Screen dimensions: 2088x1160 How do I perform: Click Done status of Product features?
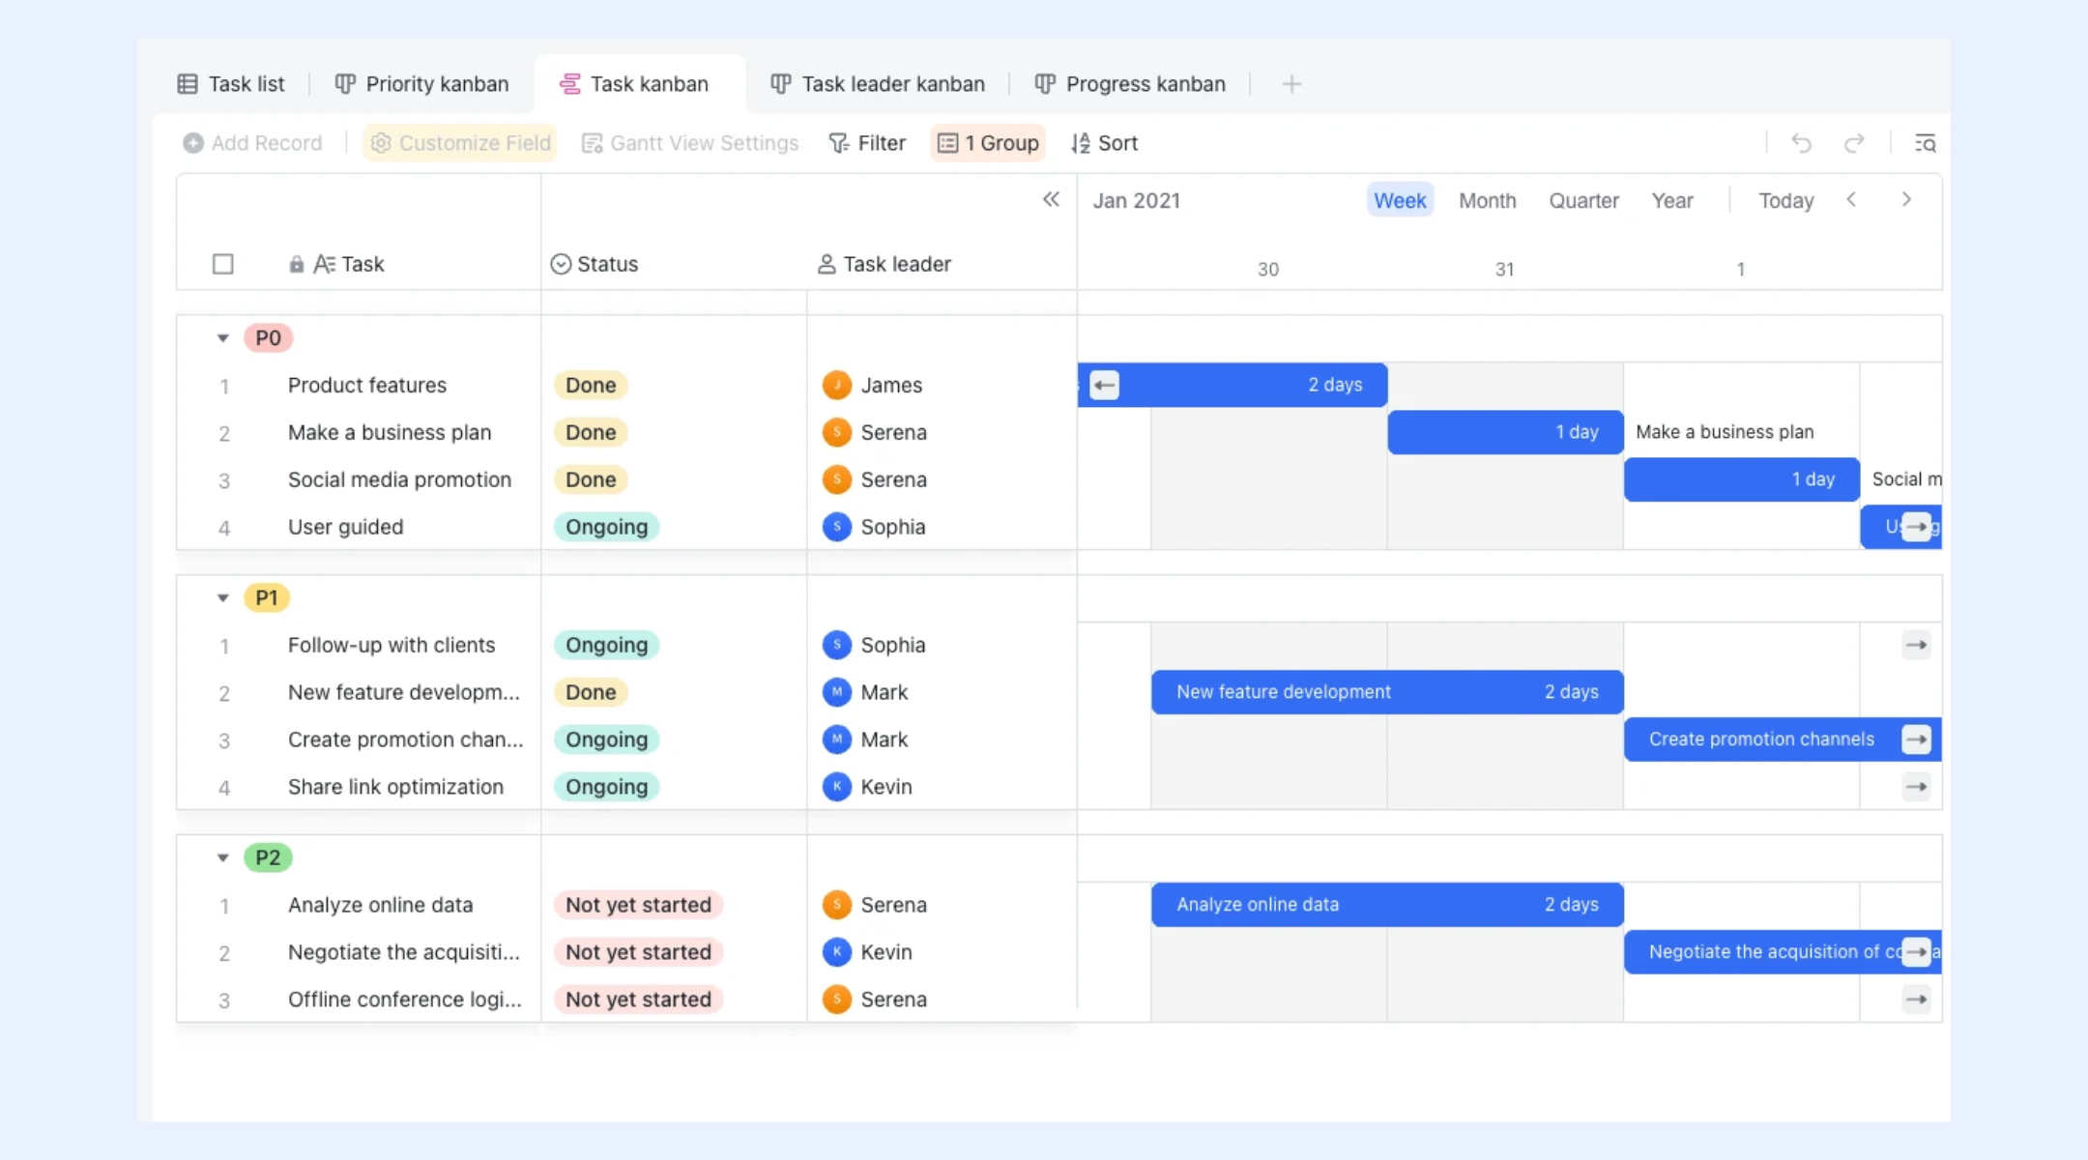(x=591, y=386)
